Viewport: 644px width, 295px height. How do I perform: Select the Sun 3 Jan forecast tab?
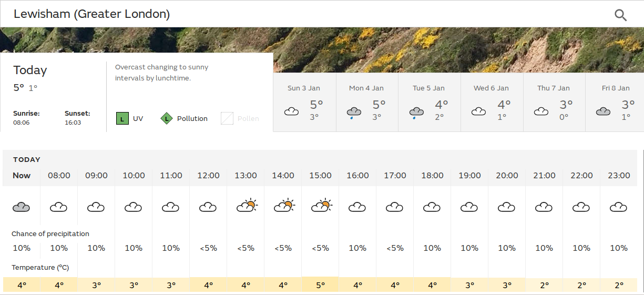point(304,102)
